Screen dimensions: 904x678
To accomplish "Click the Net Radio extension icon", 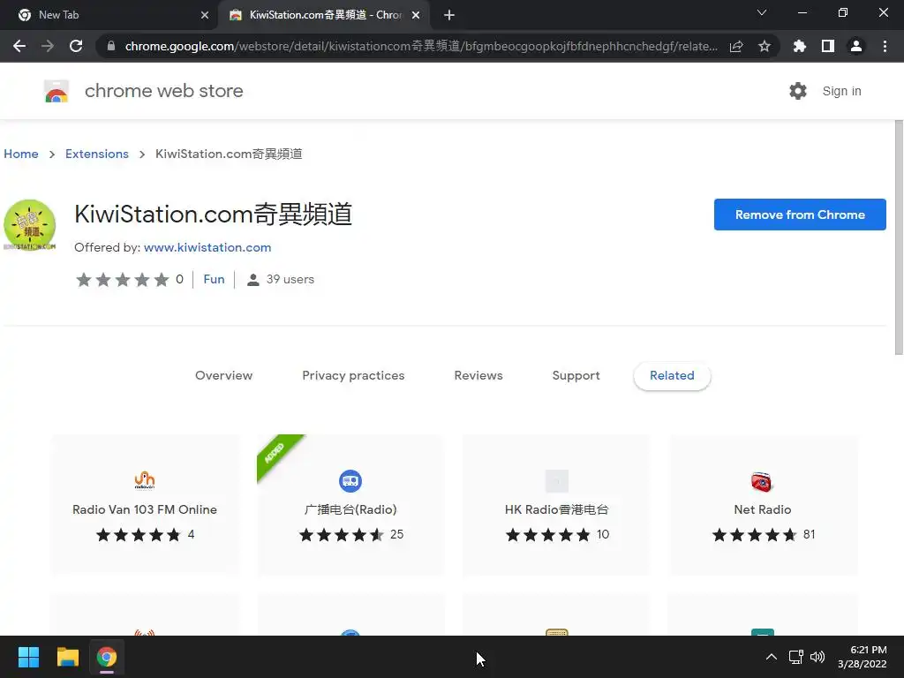I will pos(762,481).
